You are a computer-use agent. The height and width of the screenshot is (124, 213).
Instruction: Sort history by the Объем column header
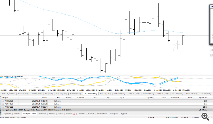(x=68, y=97)
